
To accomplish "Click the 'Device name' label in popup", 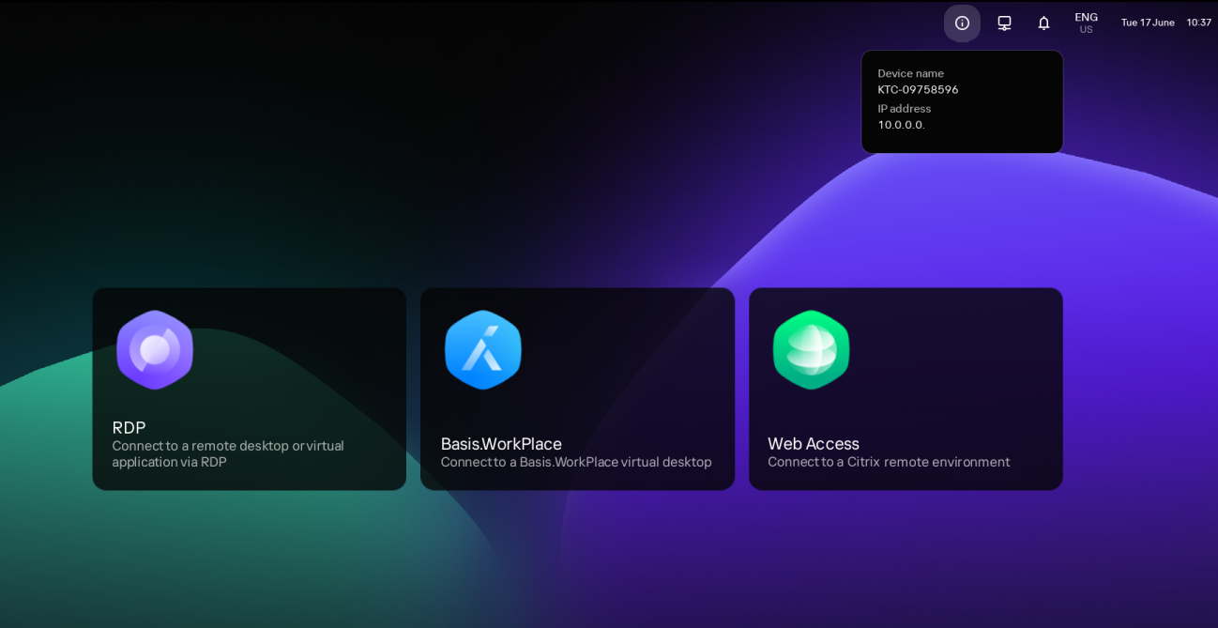I will pos(910,73).
